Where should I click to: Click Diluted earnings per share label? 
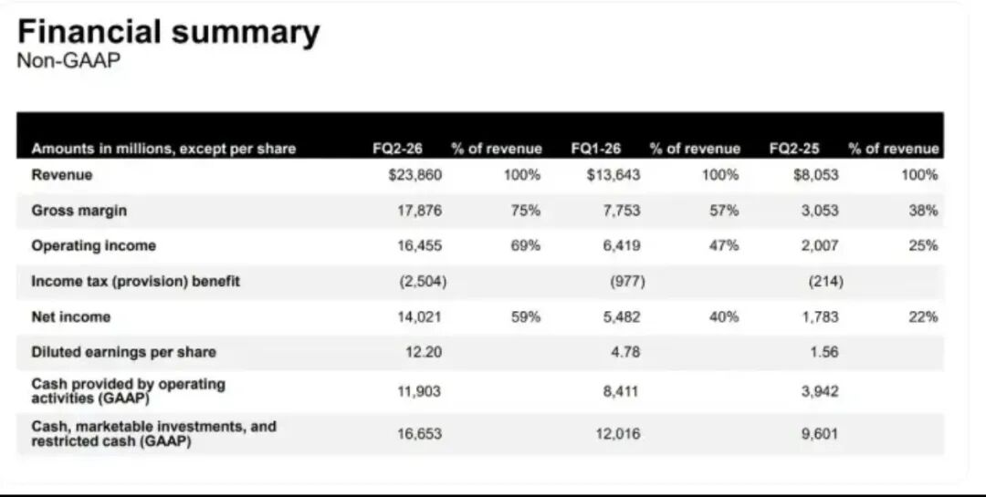123,352
